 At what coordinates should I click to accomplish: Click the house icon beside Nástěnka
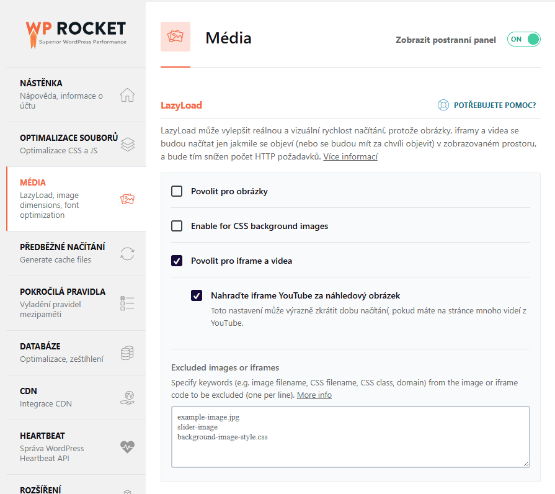(127, 95)
